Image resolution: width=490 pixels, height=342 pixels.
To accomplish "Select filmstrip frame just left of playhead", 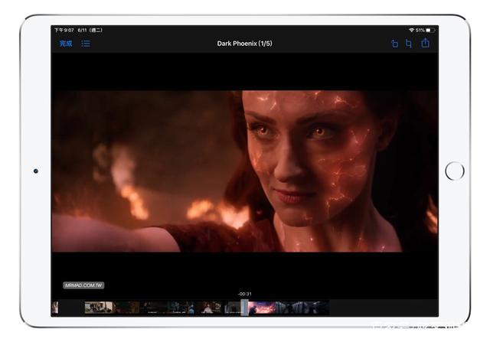I will [232, 308].
